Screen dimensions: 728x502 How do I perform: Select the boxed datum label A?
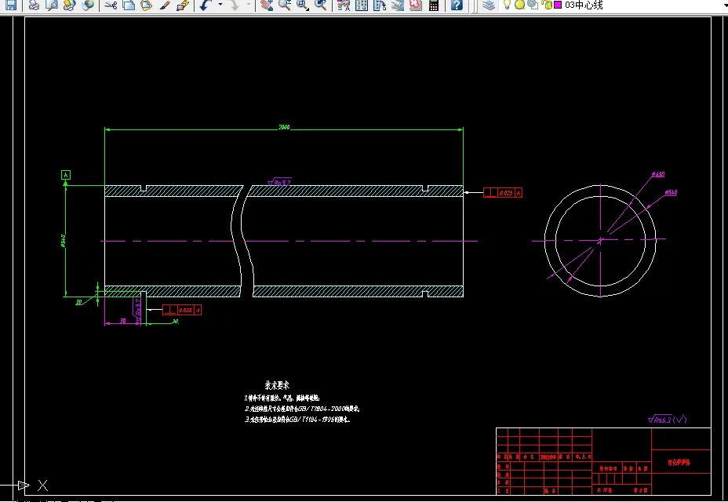65,175
